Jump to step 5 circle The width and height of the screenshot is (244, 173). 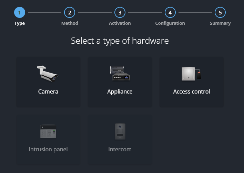click(220, 13)
